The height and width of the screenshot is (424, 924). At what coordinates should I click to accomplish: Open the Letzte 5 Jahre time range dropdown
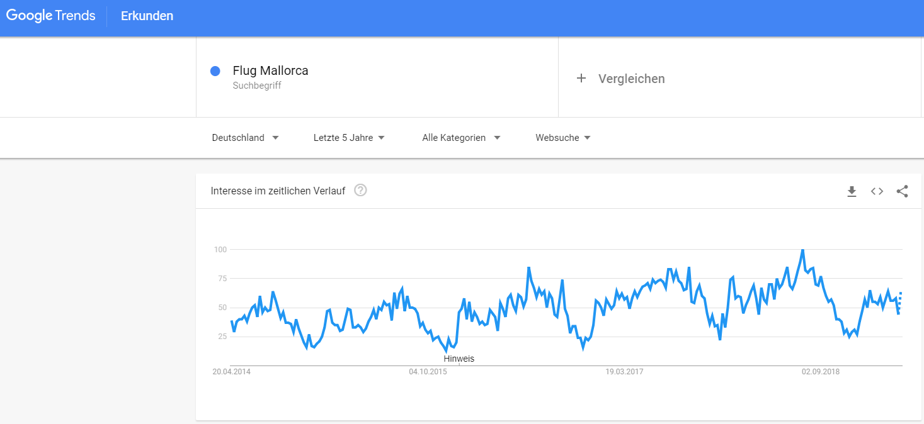point(349,138)
